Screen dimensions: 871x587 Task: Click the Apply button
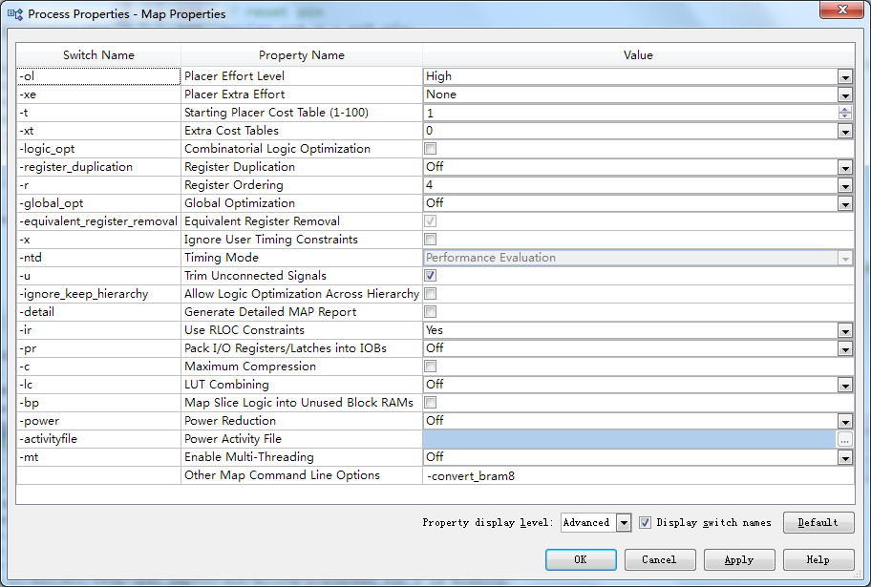[x=739, y=560]
